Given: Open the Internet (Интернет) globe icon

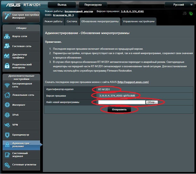Looking at the screenshot, I should click(7, 105).
